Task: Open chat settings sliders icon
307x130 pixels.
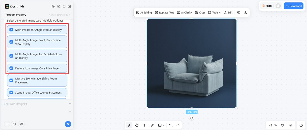Action: point(21,124)
